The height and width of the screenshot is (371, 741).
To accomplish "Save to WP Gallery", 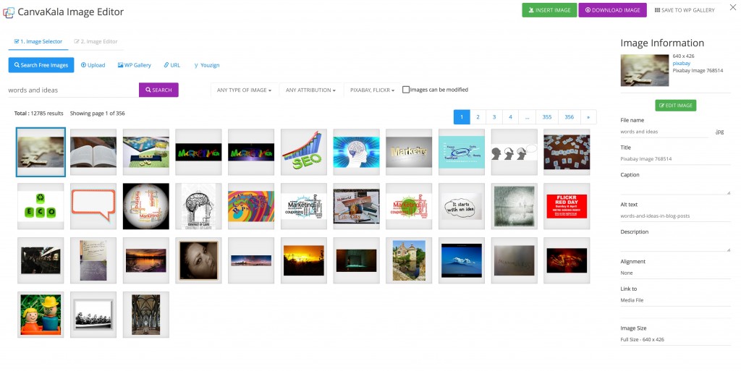I will [x=685, y=10].
